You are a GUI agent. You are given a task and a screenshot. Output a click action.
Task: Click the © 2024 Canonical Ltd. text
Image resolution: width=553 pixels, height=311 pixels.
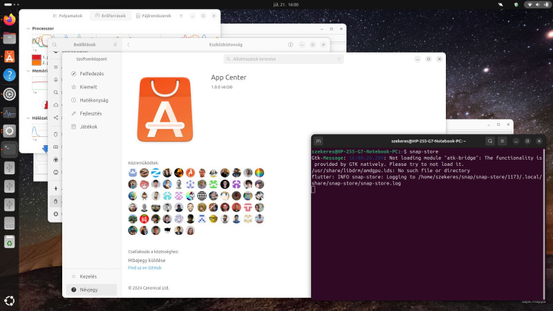(149, 288)
